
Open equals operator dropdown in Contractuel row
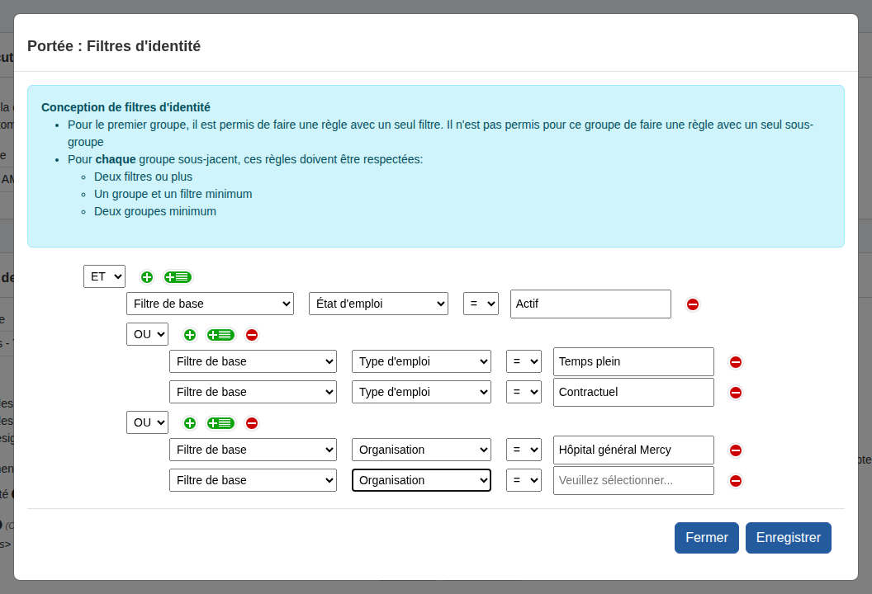524,392
